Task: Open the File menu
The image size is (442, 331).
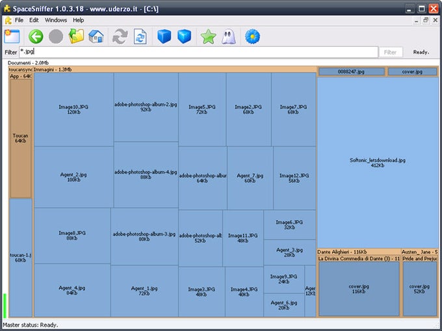Action: click(19, 20)
